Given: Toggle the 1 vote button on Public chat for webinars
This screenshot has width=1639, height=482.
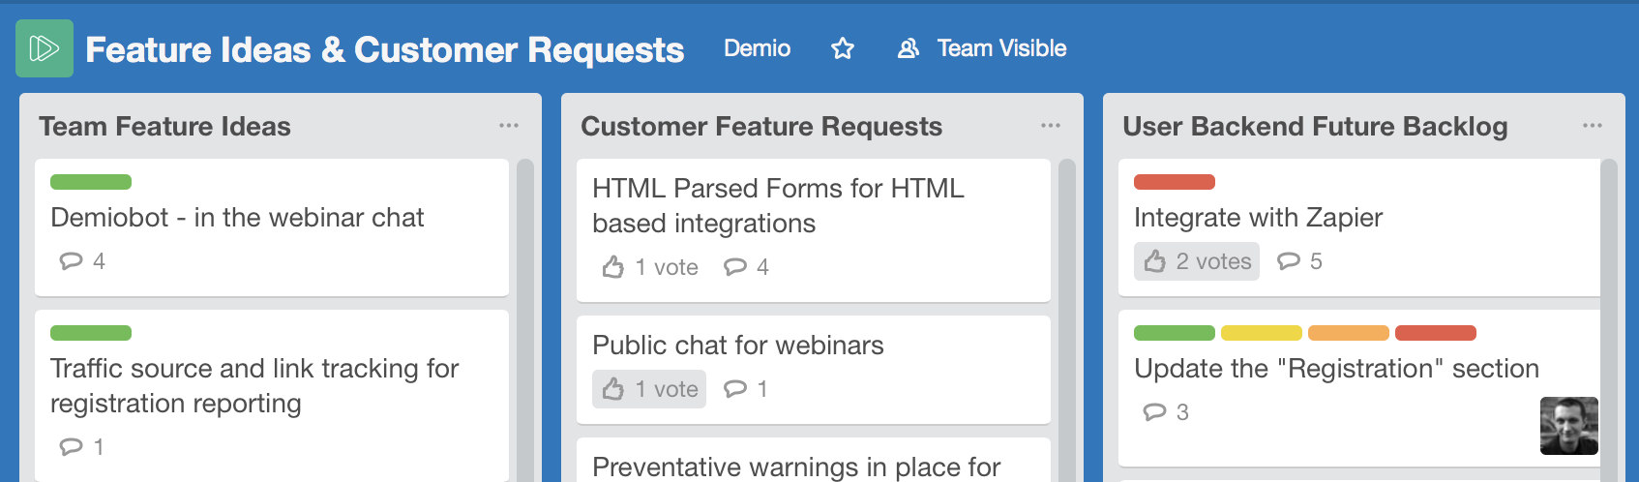Looking at the screenshot, I should (649, 389).
